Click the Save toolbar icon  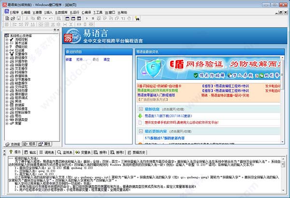click(x=18, y=18)
